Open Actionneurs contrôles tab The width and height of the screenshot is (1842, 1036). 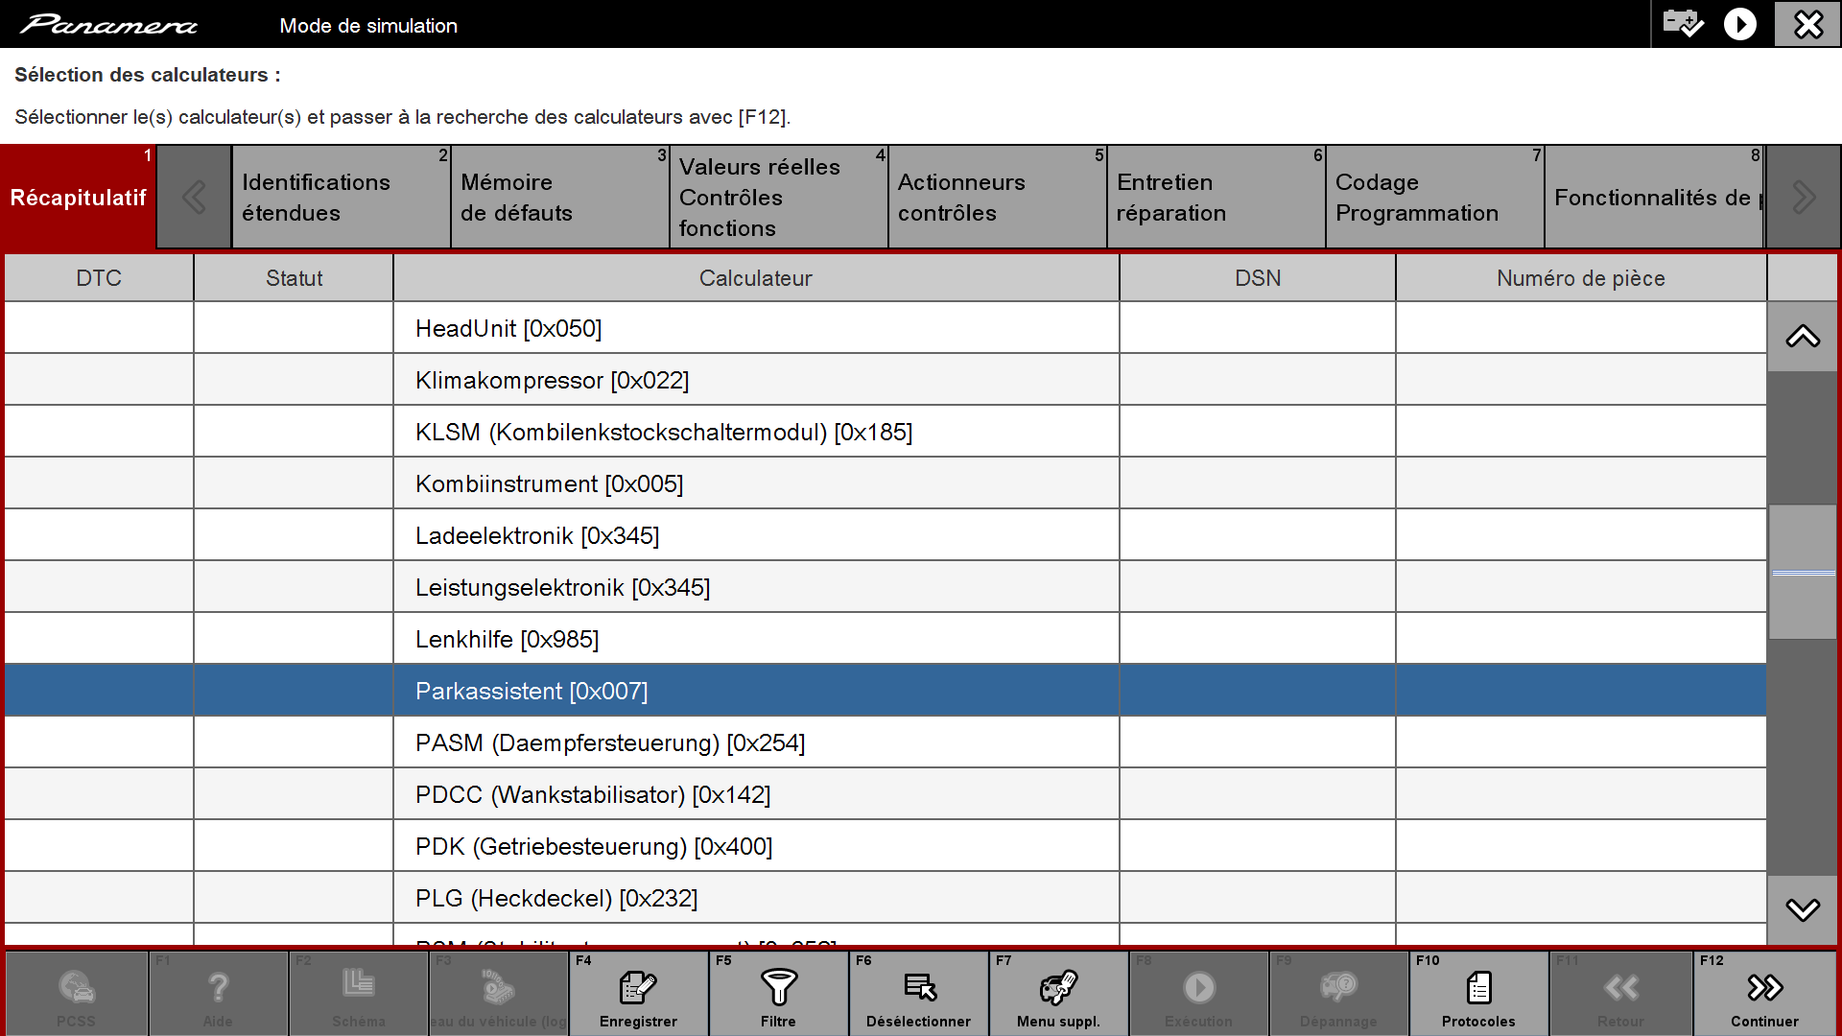click(997, 198)
